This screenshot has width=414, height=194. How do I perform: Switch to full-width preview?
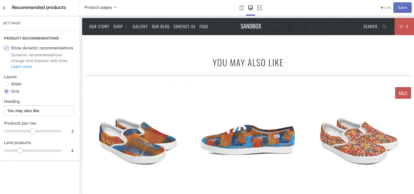(x=260, y=8)
